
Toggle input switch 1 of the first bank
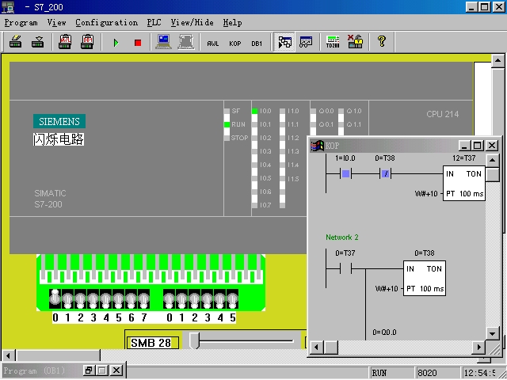pyautogui.click(x=67, y=298)
